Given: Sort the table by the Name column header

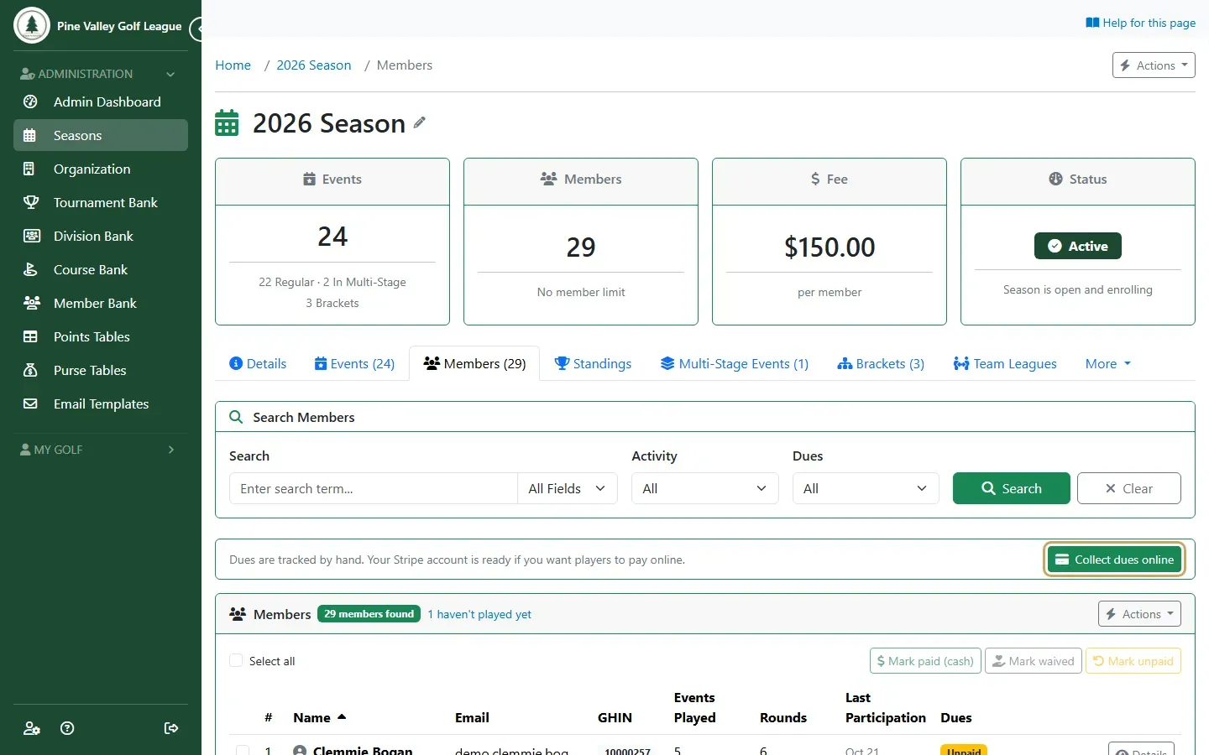Looking at the screenshot, I should click(319, 717).
